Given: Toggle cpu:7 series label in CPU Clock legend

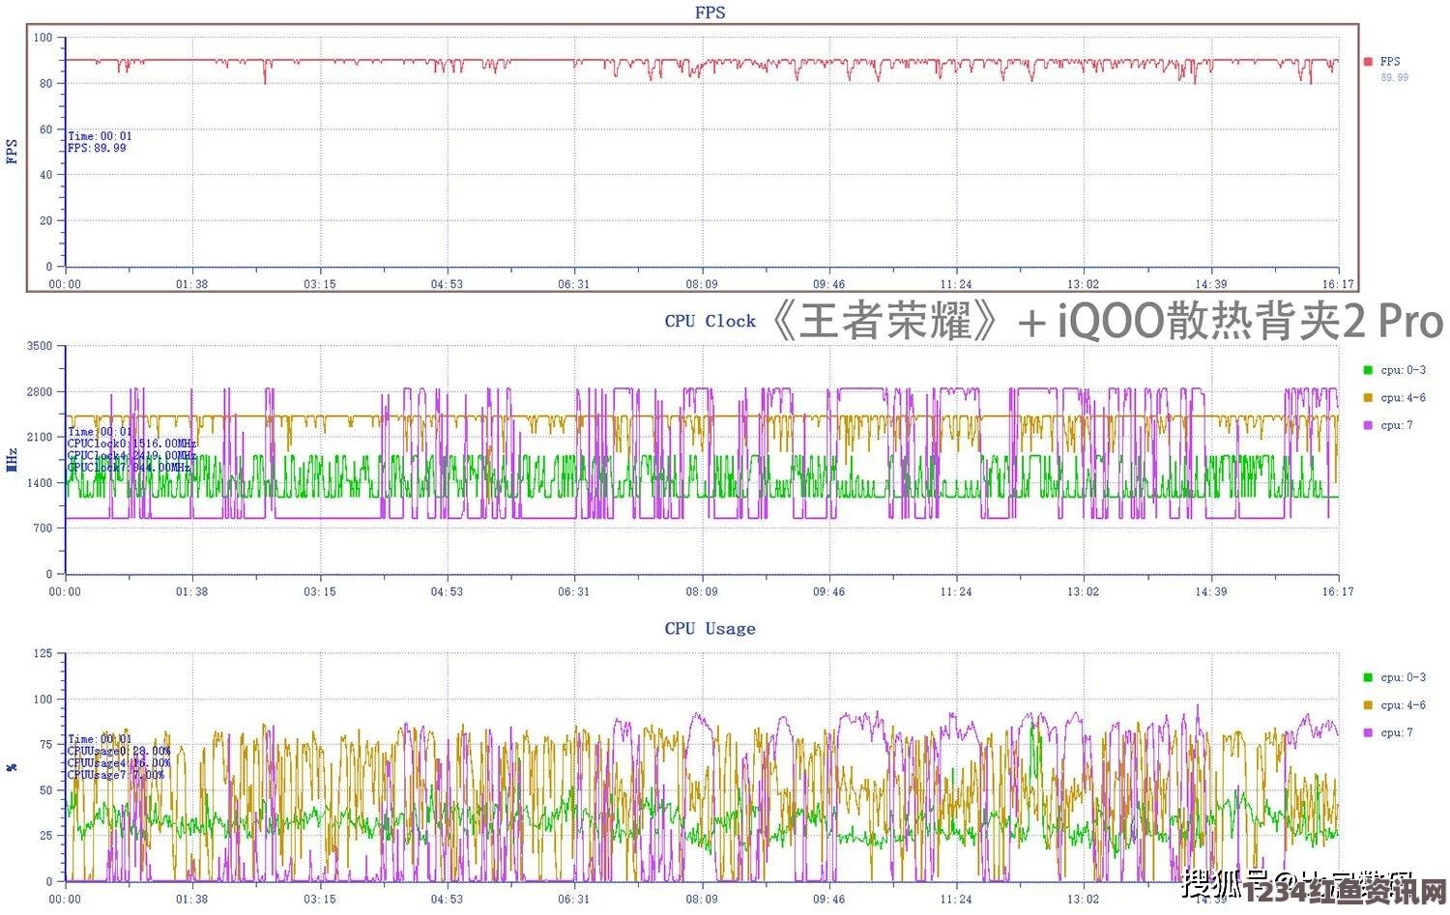Looking at the screenshot, I should point(1397,425).
